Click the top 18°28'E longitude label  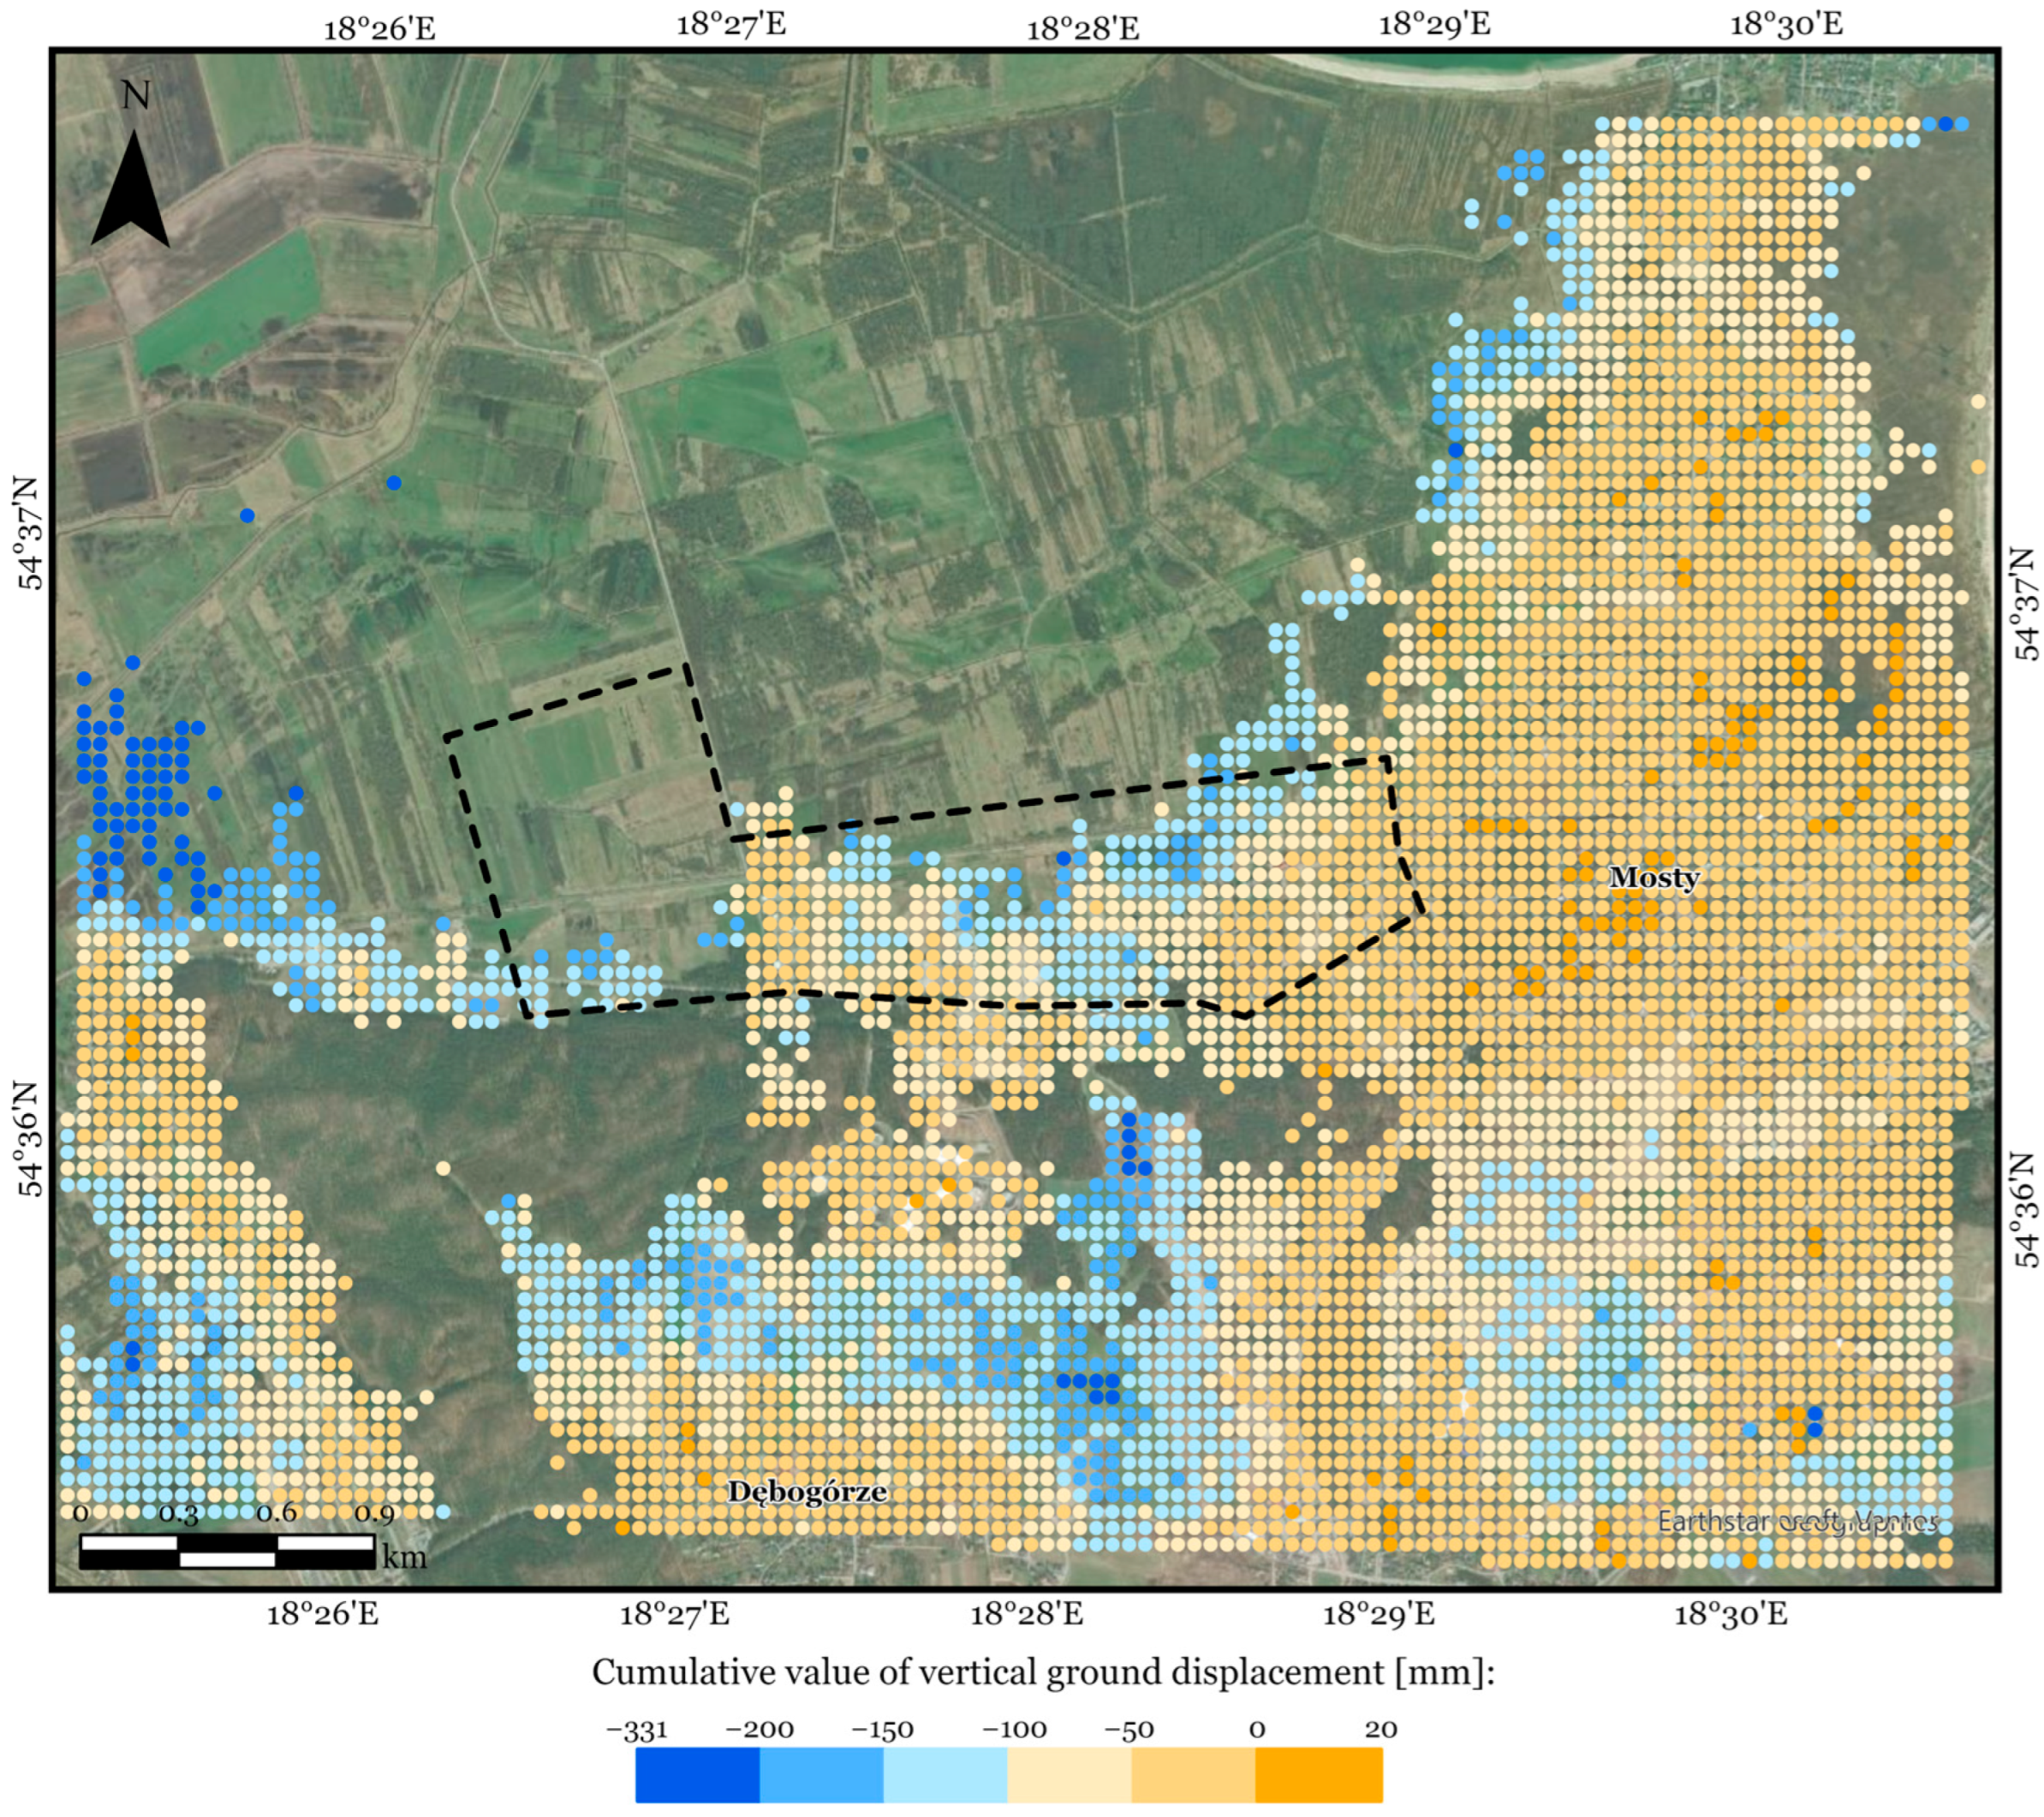[x=1083, y=28]
